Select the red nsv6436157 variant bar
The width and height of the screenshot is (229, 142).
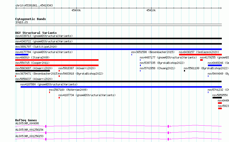(x=200, y=55)
